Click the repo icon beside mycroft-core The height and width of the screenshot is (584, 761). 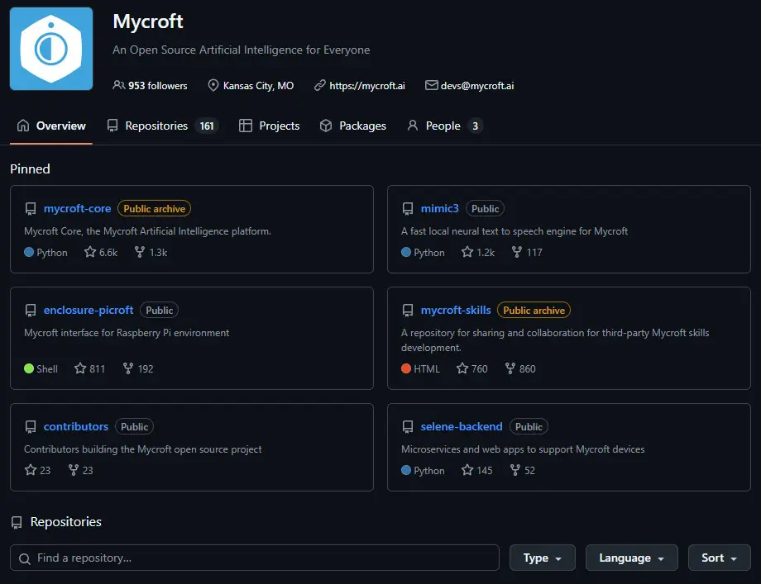click(x=31, y=209)
